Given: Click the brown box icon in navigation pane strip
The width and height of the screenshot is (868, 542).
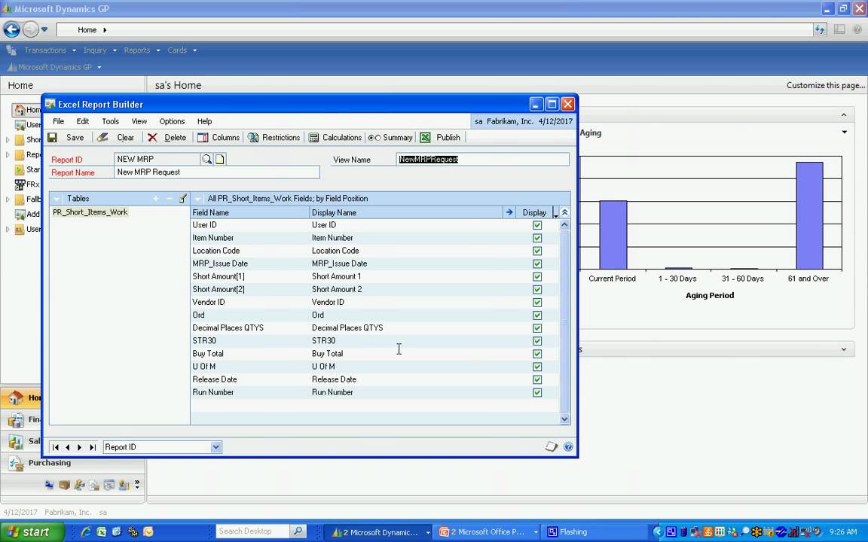Looking at the screenshot, I should pos(64,485).
